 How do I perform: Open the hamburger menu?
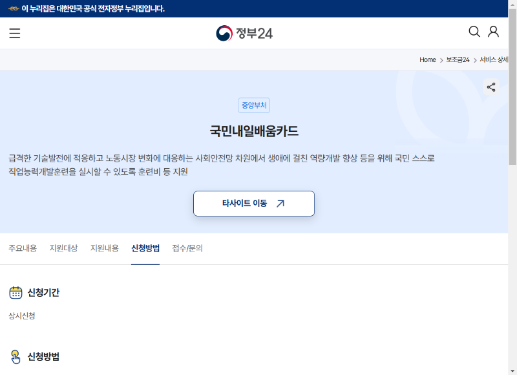[x=14, y=34]
